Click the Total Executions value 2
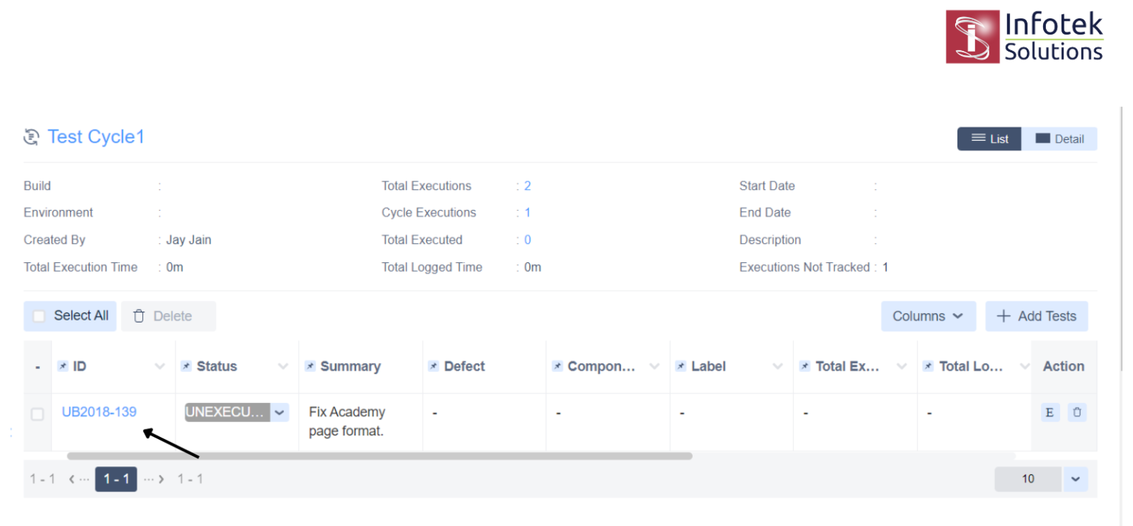Image resolution: width=1133 pixels, height=526 pixels. click(x=527, y=186)
